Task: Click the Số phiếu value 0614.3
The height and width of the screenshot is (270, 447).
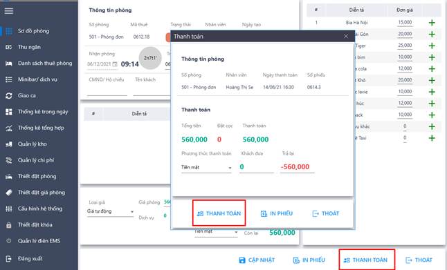Action: pos(314,87)
